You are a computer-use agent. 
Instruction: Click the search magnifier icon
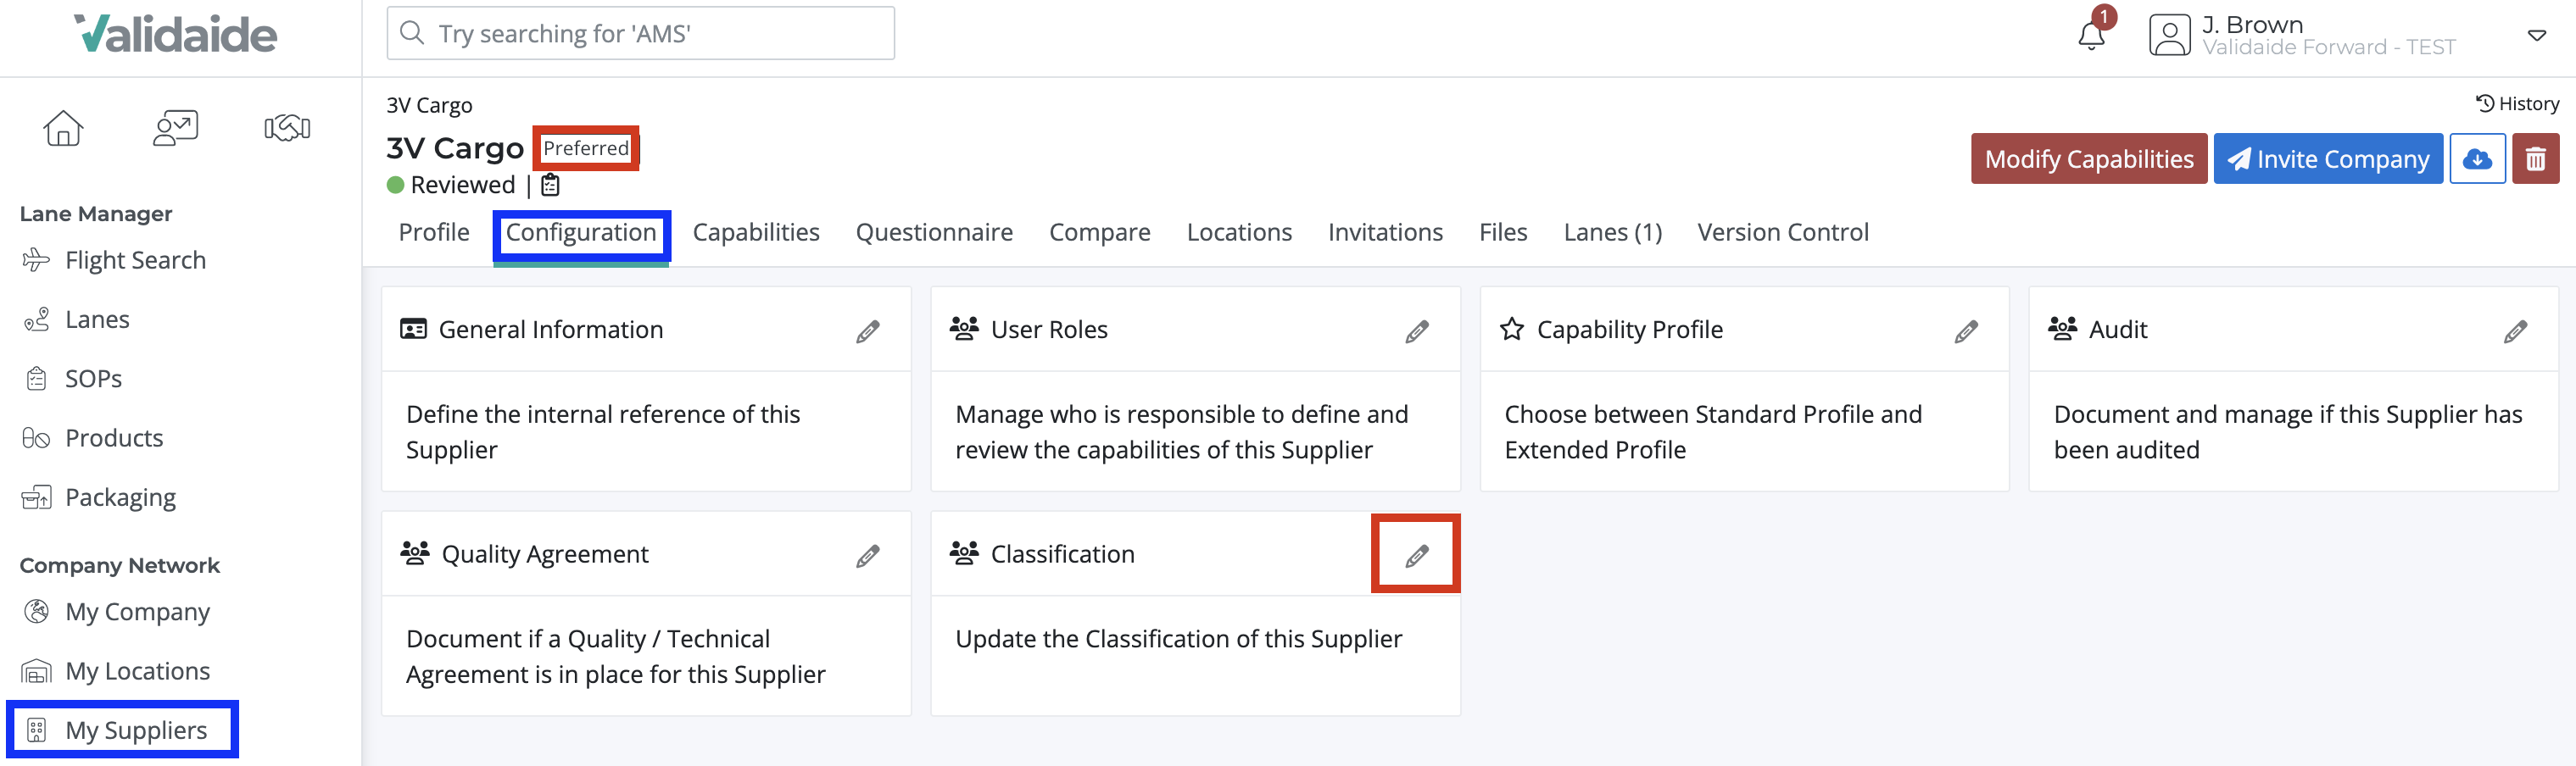412,33
